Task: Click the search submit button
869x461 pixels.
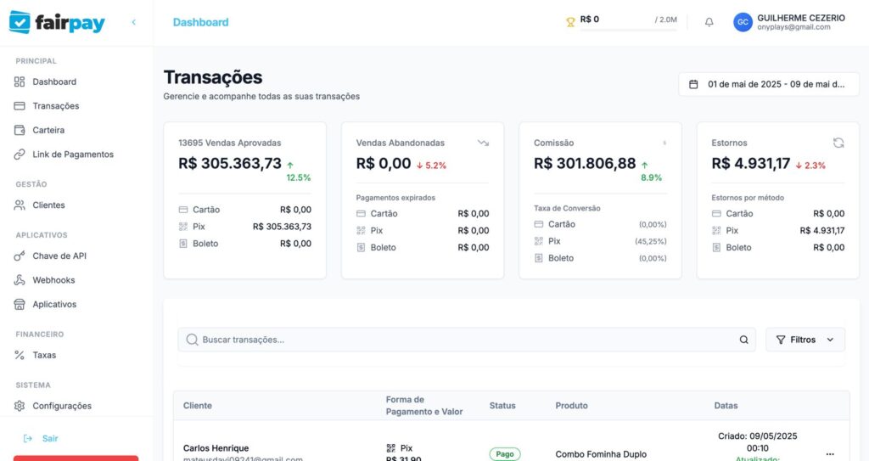Action: click(x=743, y=340)
